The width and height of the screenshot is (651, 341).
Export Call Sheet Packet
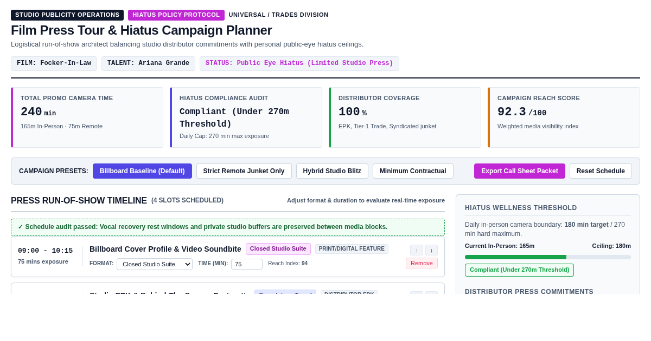(520, 171)
